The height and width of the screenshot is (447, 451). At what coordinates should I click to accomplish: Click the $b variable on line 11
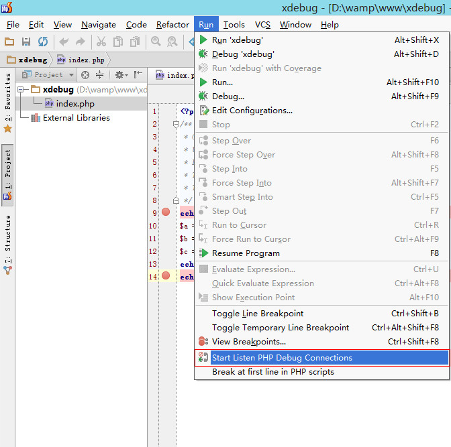(183, 239)
